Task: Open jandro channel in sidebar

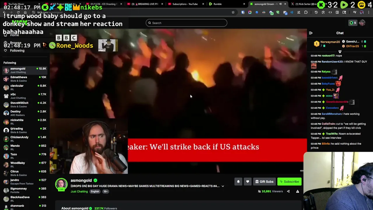Action: pos(25,181)
